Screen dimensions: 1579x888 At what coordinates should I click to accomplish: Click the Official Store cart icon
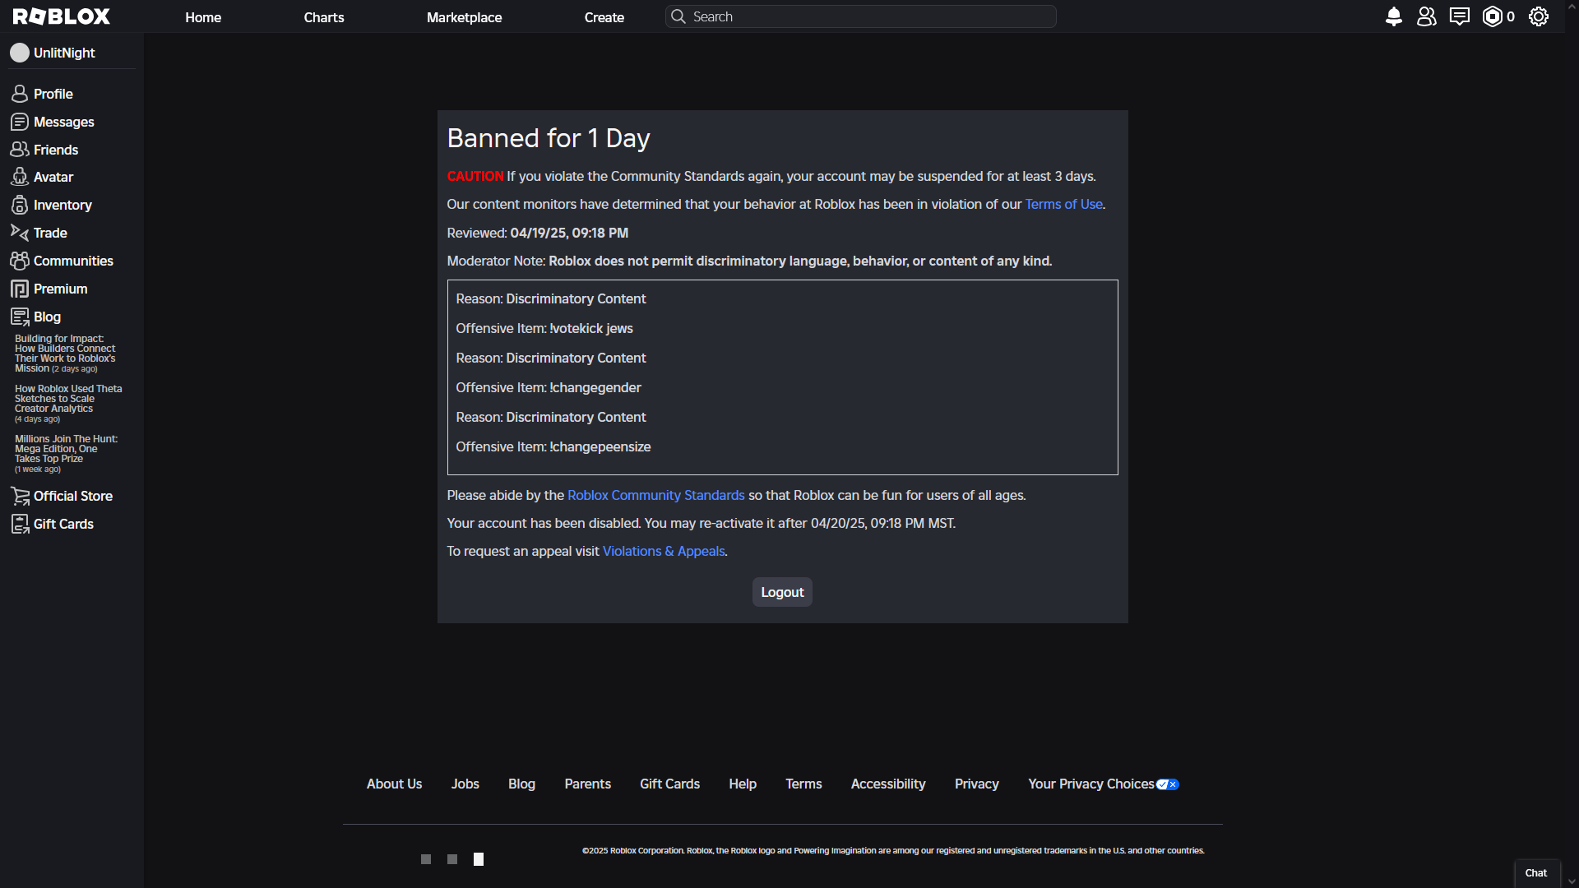click(20, 496)
